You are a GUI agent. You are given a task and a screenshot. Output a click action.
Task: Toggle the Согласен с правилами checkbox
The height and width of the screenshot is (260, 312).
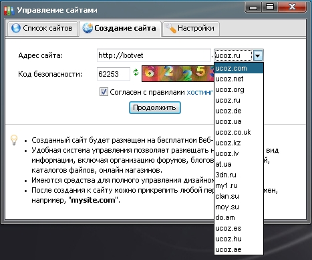point(104,91)
